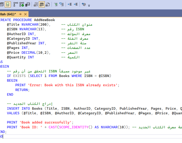The image size is (182, 143).
Task: Open the toolbar overflow options dropdown
Action: [x=89, y=5]
